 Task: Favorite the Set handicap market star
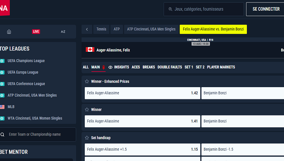coord(87,138)
